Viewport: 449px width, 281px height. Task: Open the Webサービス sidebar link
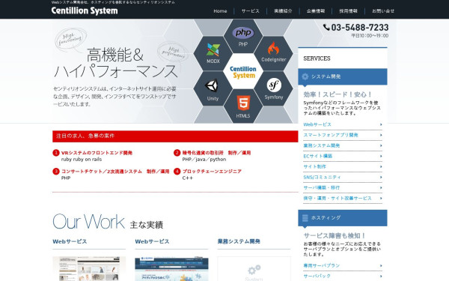pyautogui.click(x=317, y=124)
